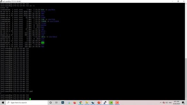Click the 'pwd' command text
Screen dimensions: 187x105
coord(31,91)
